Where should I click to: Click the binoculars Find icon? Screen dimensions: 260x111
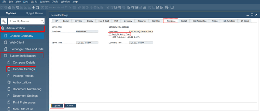[x=42, y=7]
